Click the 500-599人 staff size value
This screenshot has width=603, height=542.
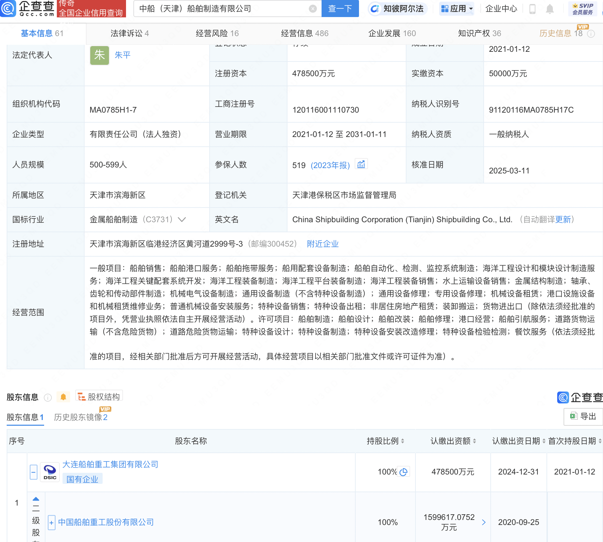(108, 165)
